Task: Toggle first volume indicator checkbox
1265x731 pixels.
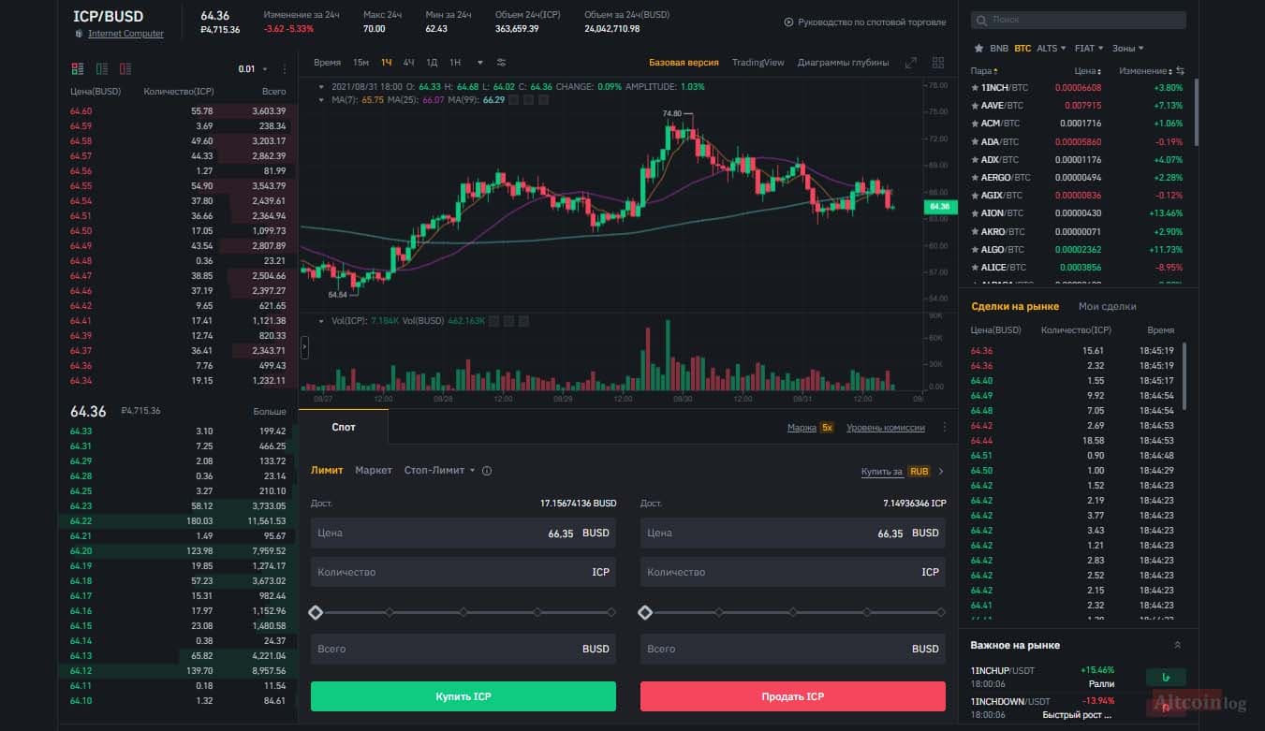Action: pos(493,321)
